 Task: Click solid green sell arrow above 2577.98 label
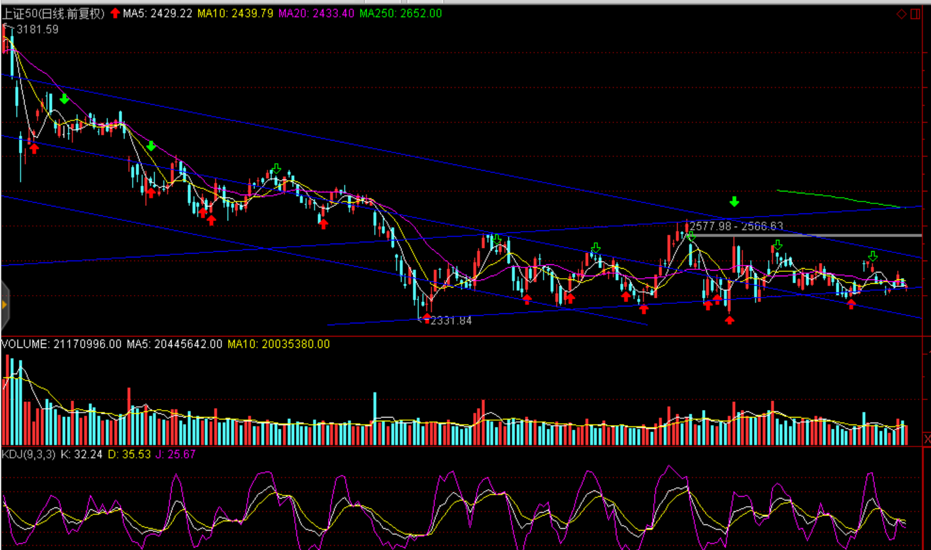point(734,202)
